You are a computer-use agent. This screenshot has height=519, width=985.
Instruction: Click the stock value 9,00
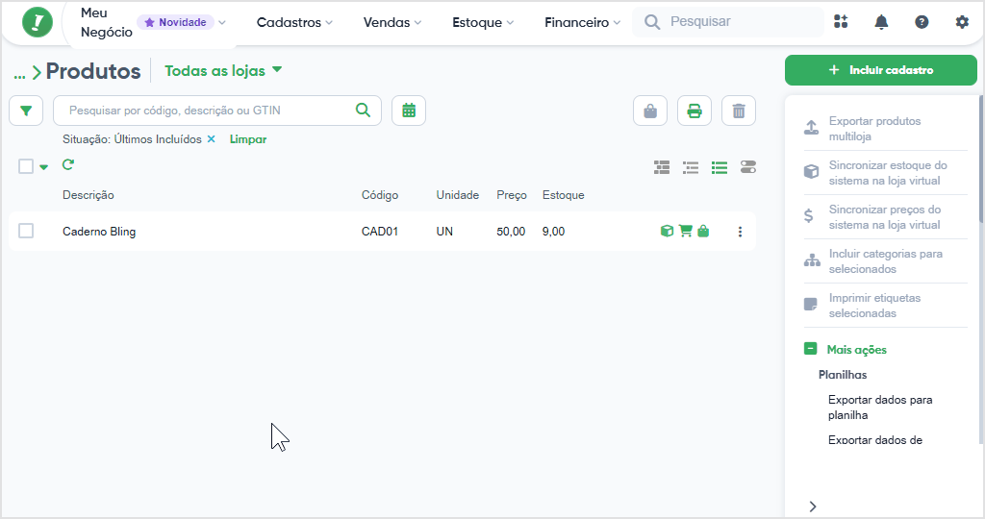tap(553, 232)
